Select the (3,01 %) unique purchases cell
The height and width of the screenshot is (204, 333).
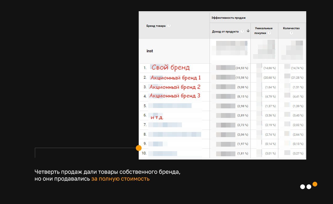pyautogui.click(x=270, y=153)
